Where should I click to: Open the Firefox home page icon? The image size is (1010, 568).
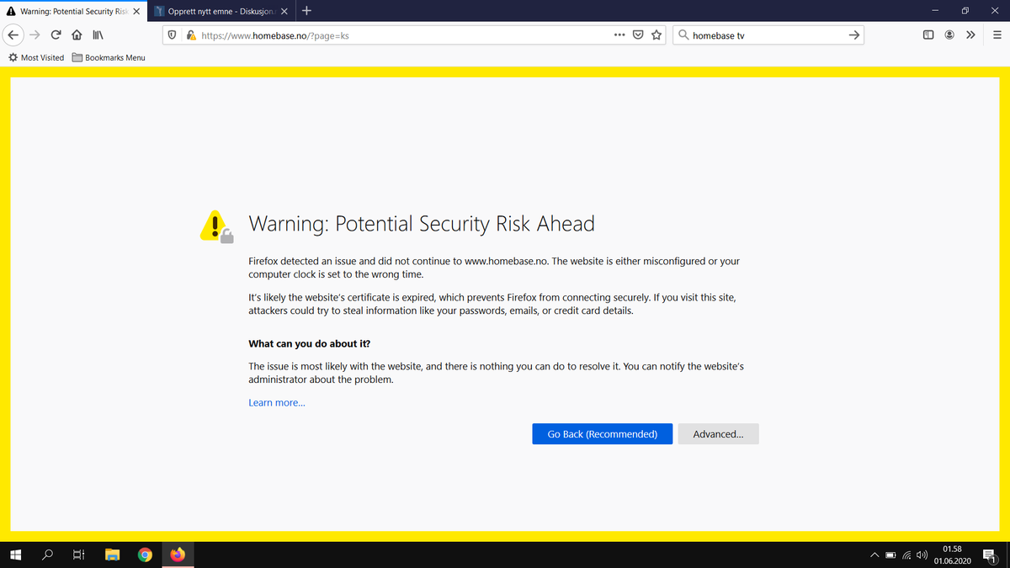pos(77,35)
